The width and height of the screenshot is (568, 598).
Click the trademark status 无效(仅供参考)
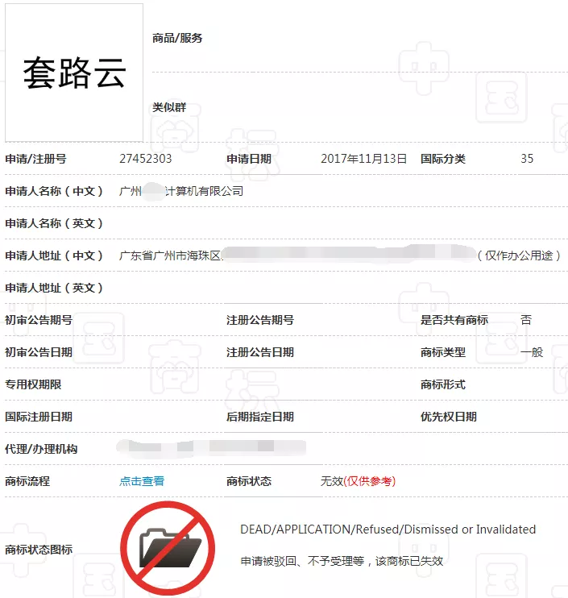358,481
